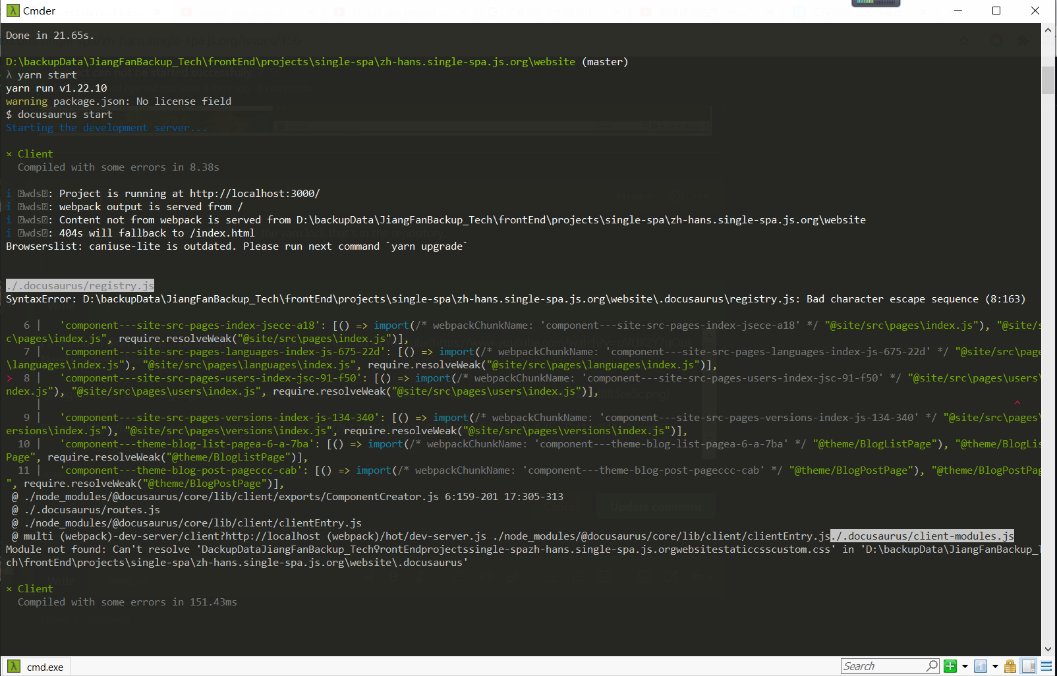Click the lock console icon
The image size is (1057, 676).
pos(1010,666)
